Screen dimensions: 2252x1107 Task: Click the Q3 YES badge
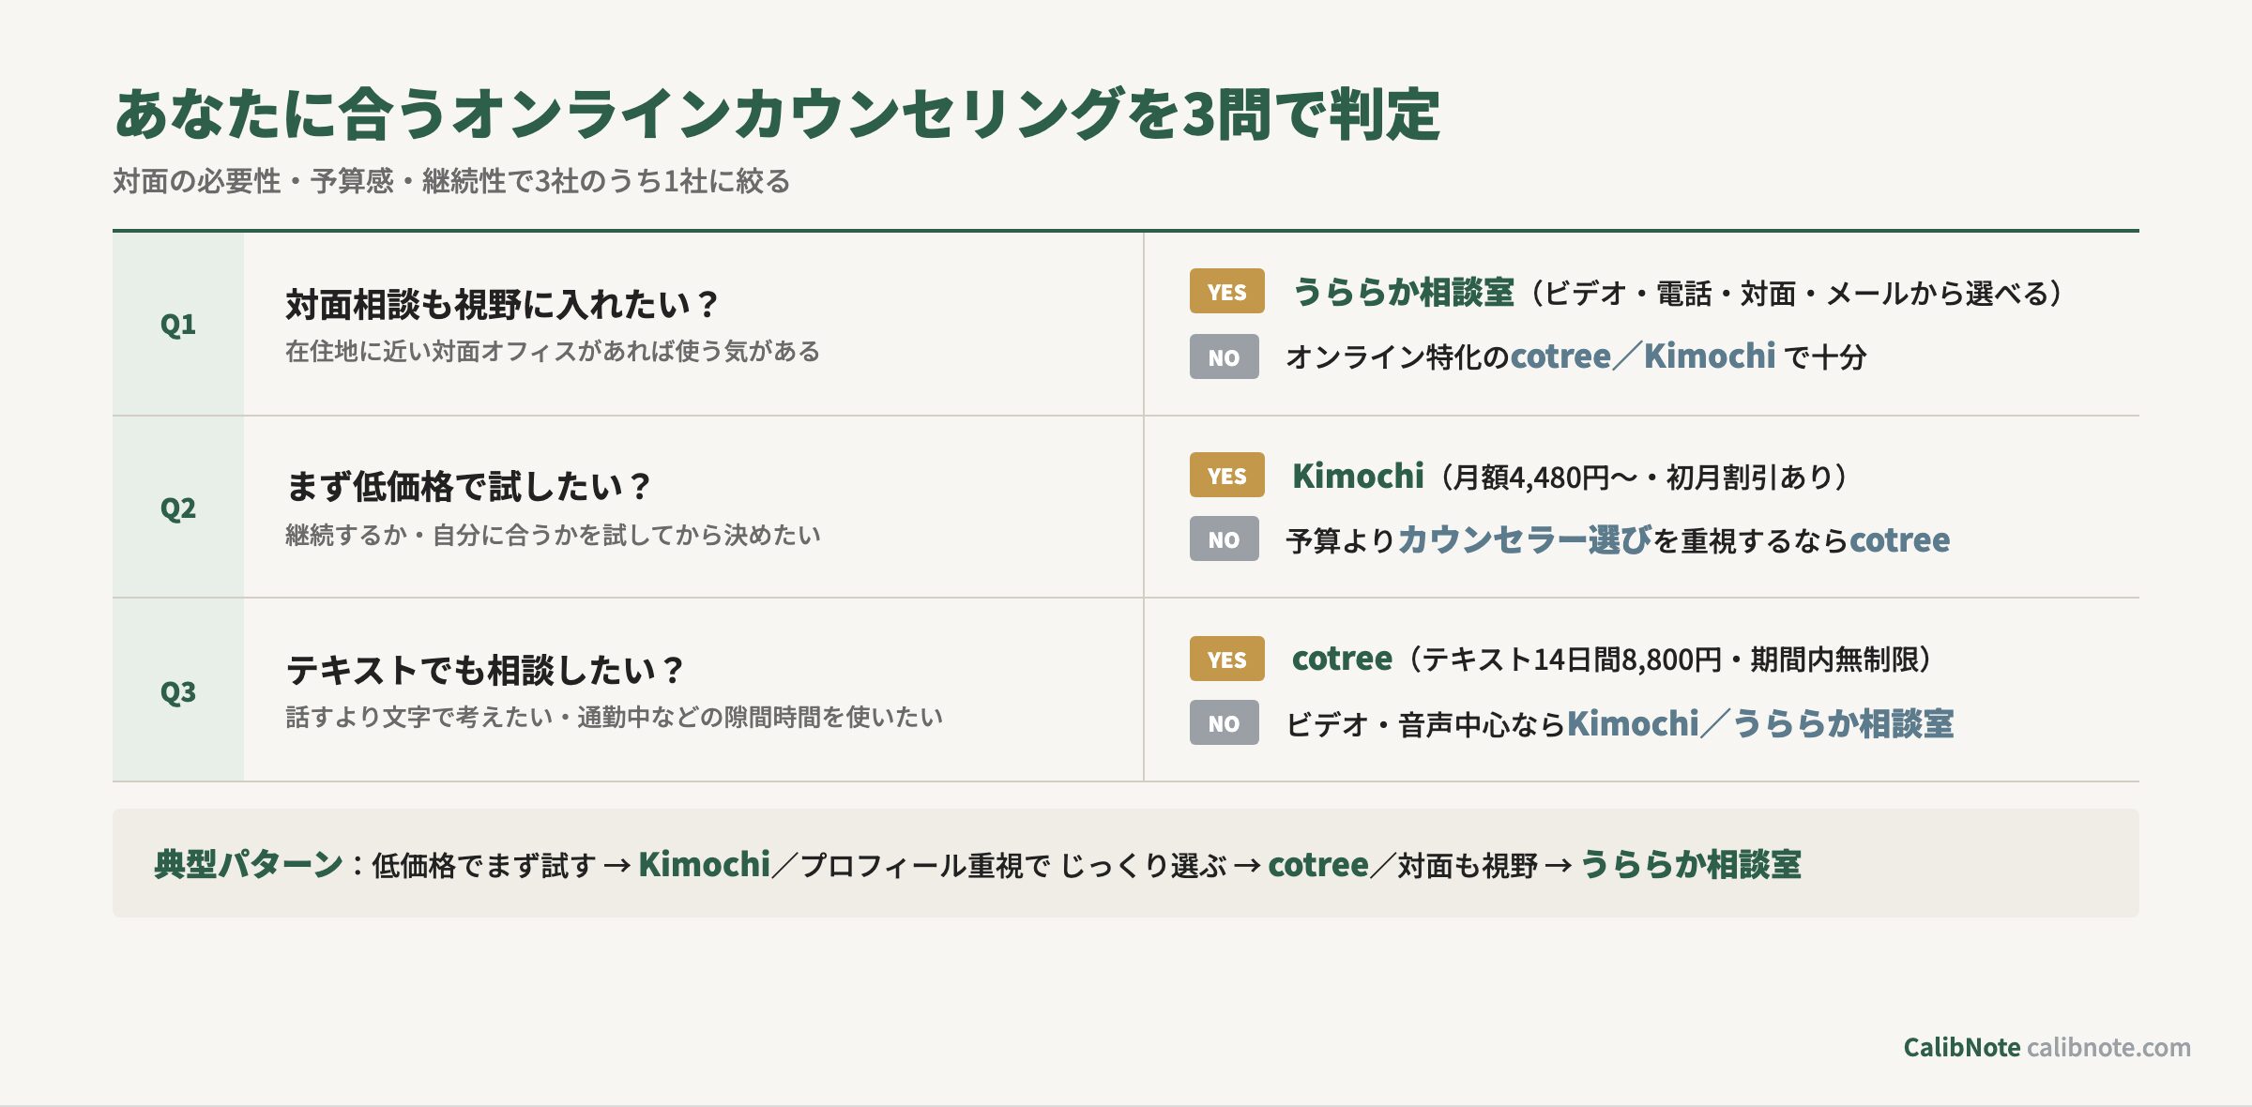coord(1226,659)
